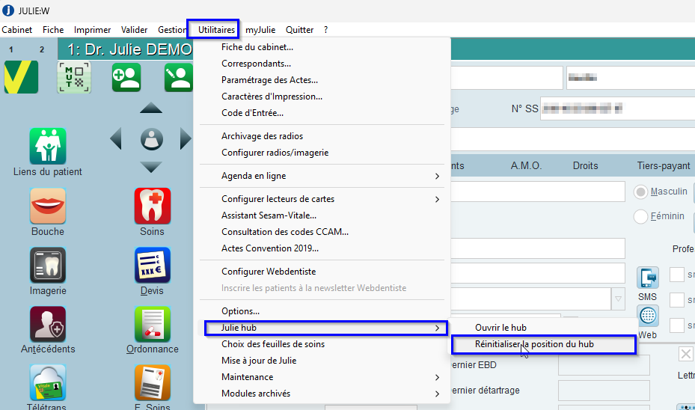Image resolution: width=695 pixels, height=410 pixels.
Task: Open the Cabinet menu
Action: pos(17,30)
